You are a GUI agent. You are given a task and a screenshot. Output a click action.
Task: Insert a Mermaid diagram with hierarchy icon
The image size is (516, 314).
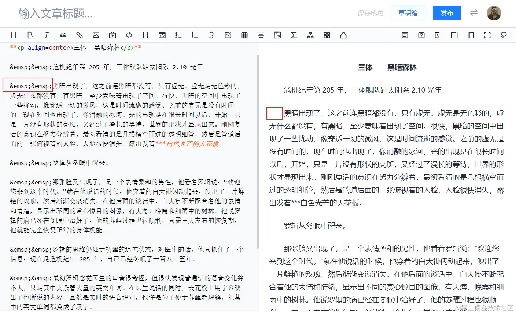310,35
